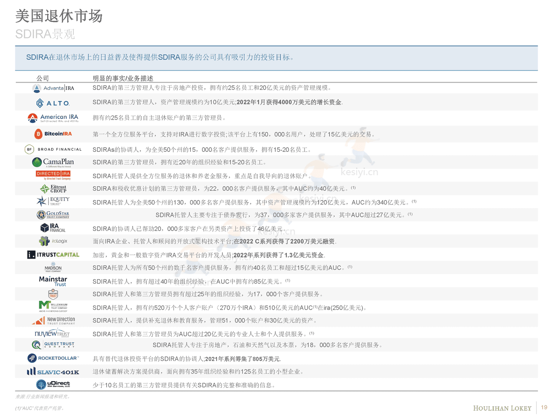553x415 pixels.
Task: Click the uDirect IRA Services logo
Action: coord(53,384)
